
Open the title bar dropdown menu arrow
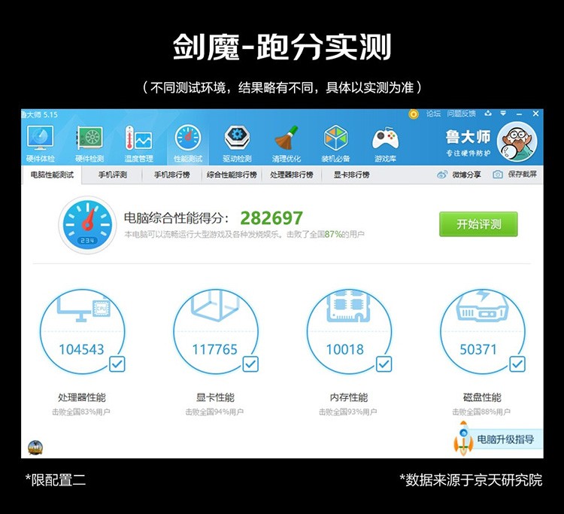click(503, 114)
